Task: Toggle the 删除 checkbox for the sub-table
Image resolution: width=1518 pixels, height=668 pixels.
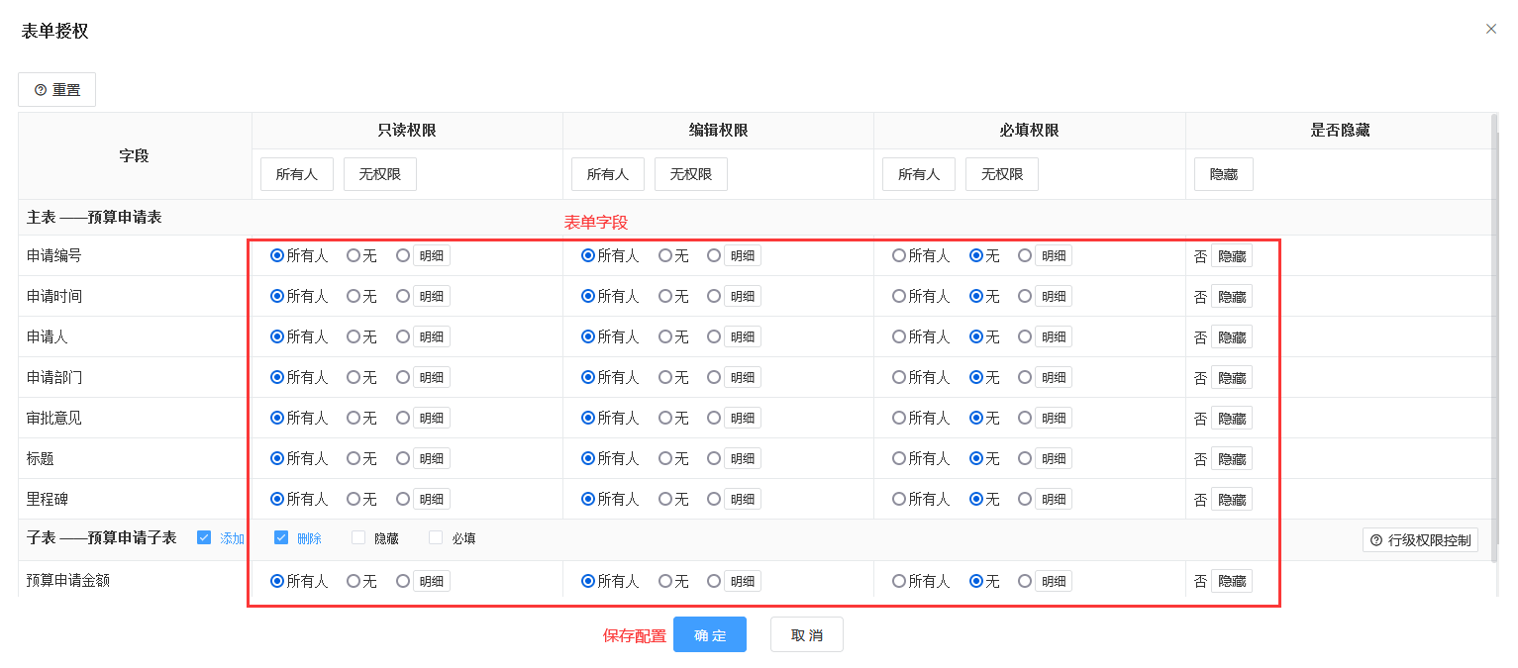Action: [281, 538]
